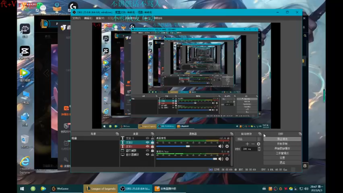Open settings gear for 桌面音频 channel
Viewport: 343px width, 193px height.
tap(227, 146)
